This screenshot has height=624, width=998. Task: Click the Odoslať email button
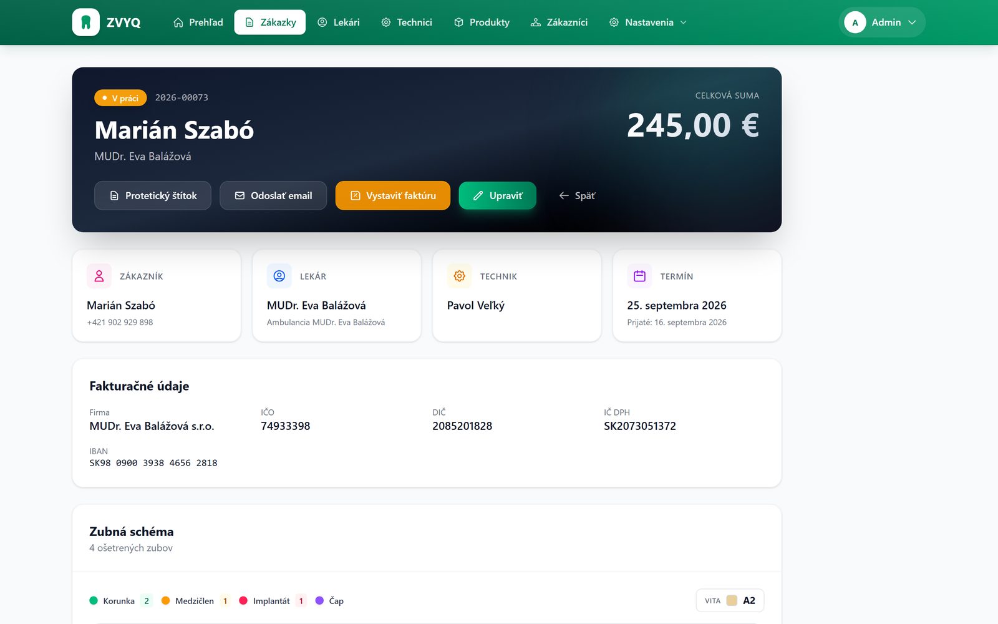(273, 196)
